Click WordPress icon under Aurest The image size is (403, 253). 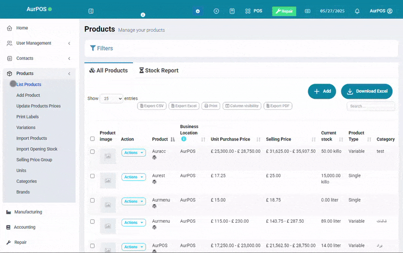coord(155,182)
